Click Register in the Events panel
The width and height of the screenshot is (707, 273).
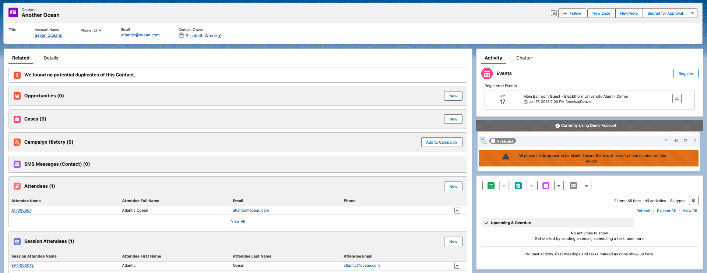[x=686, y=73]
